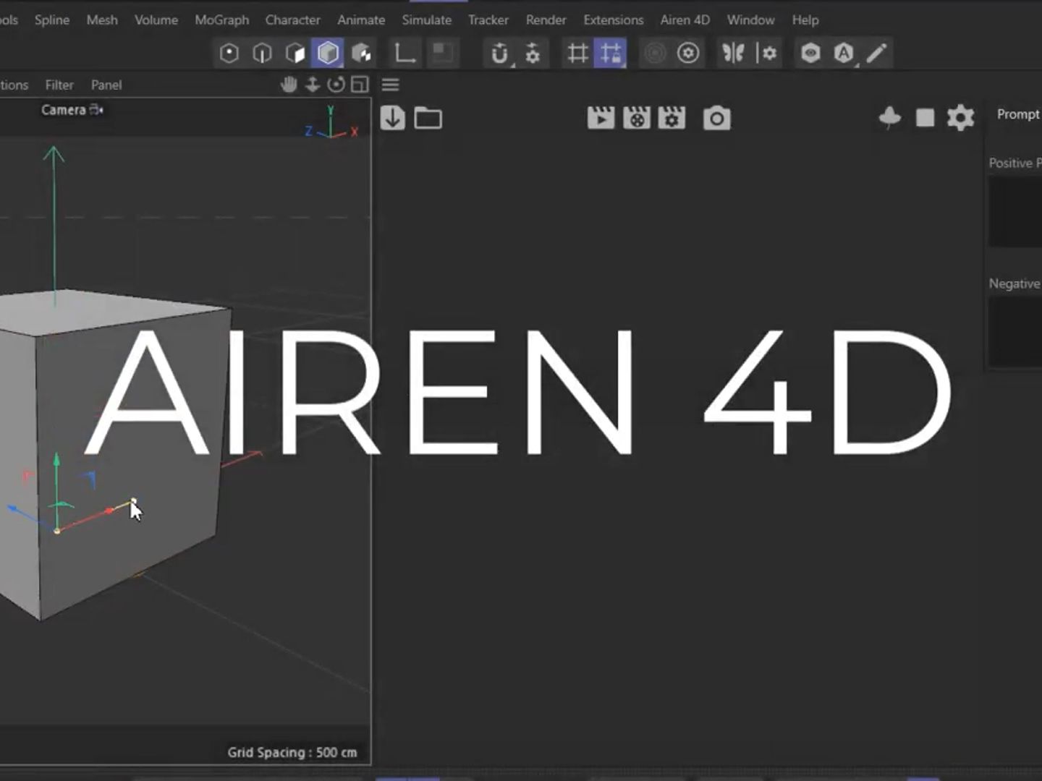Open Airen settings large gear icon
The image size is (1042, 781).
click(960, 117)
